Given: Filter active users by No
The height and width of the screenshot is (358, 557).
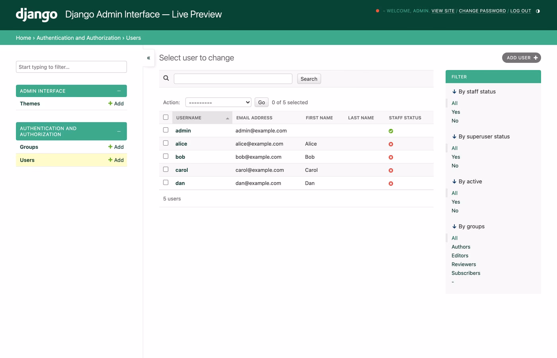Looking at the screenshot, I should click(455, 210).
